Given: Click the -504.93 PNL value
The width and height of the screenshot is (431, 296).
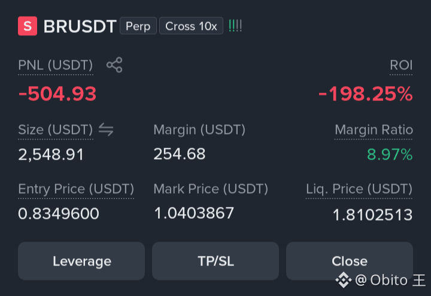Looking at the screenshot, I should tap(57, 94).
